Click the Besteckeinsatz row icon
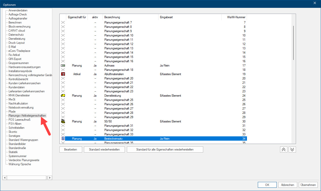321x191 pixels. click(63, 139)
